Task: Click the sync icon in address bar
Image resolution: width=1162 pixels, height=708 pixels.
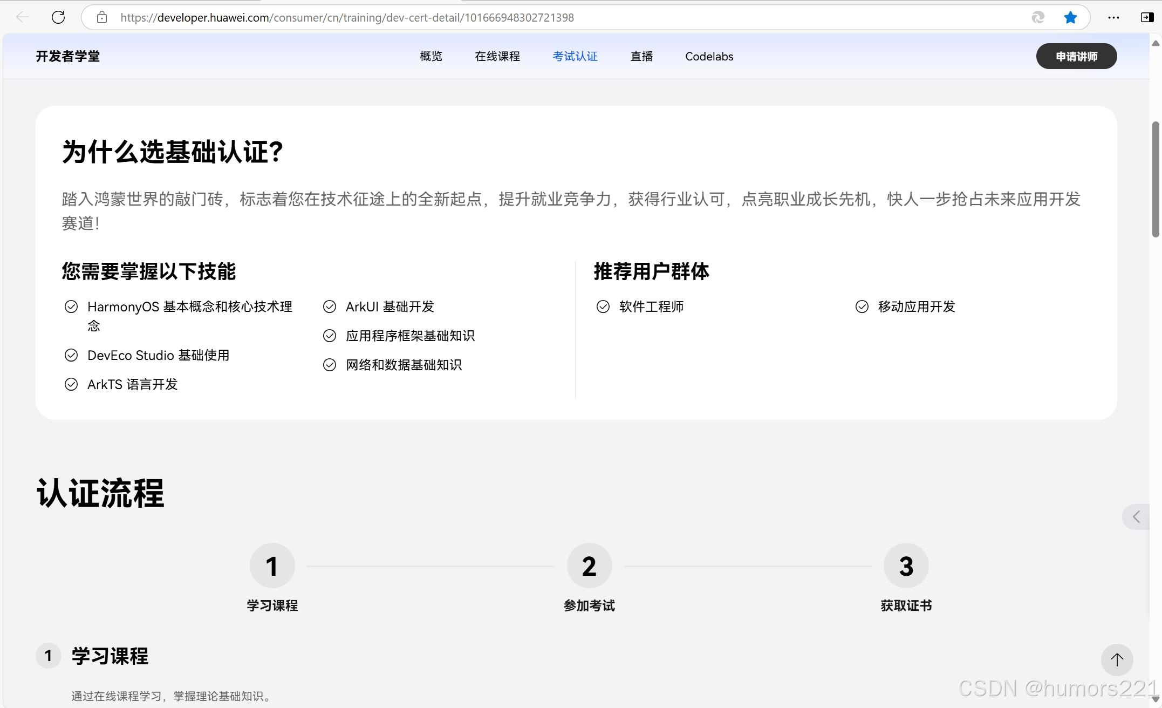Action: click(1038, 17)
